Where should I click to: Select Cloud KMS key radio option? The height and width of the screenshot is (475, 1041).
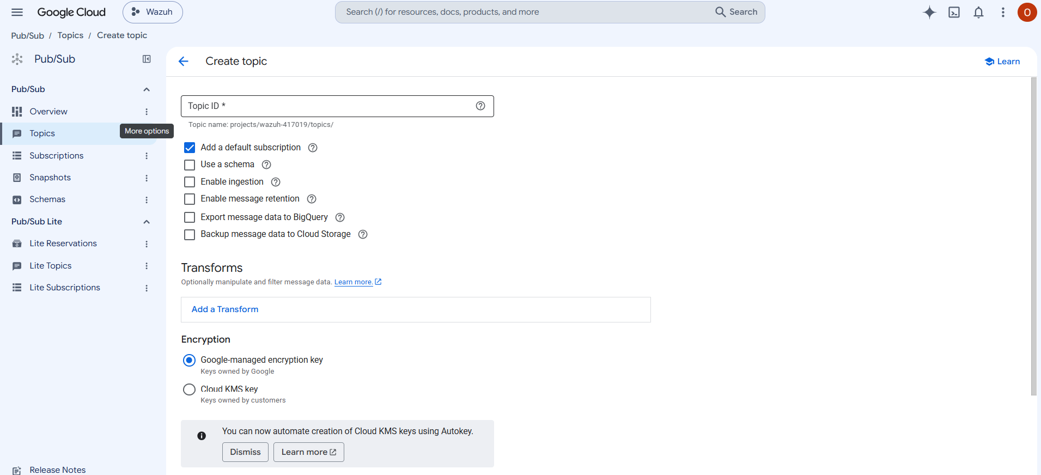click(x=189, y=389)
